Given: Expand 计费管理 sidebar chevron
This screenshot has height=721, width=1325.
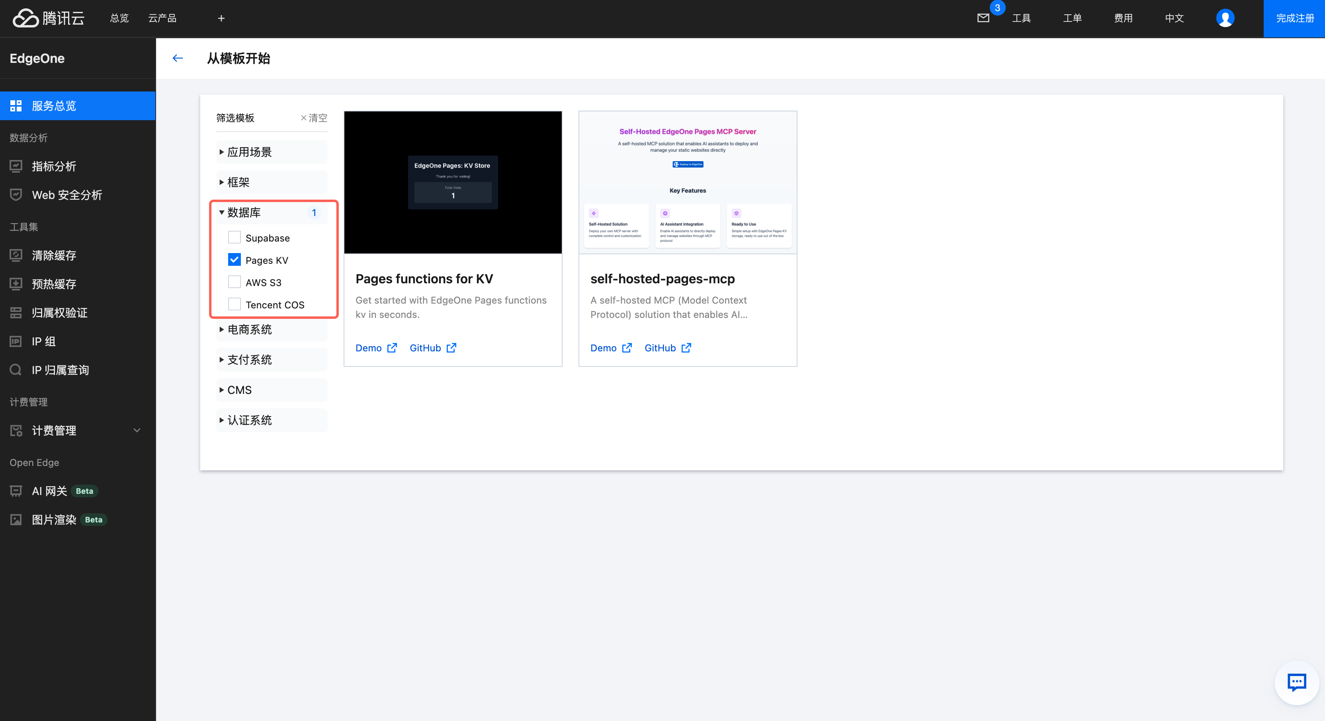Looking at the screenshot, I should click(137, 430).
